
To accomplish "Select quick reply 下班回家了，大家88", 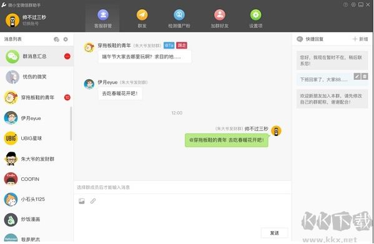I will pos(332,79).
